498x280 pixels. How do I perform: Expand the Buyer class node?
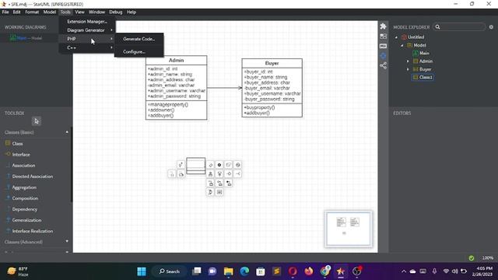point(408,69)
